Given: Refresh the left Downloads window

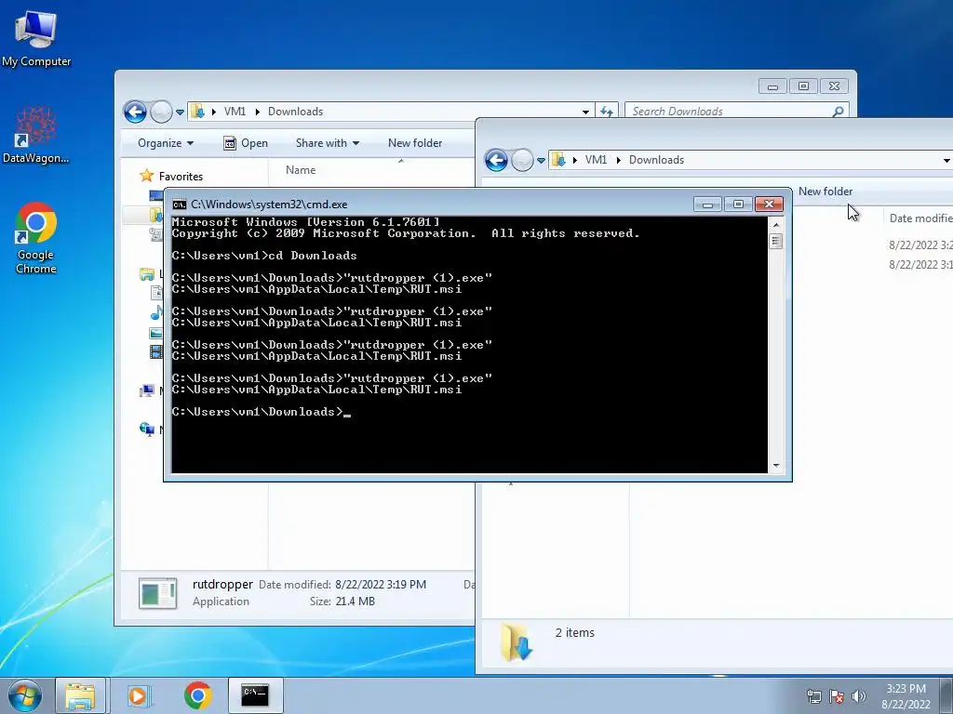Looking at the screenshot, I should pyautogui.click(x=607, y=112).
